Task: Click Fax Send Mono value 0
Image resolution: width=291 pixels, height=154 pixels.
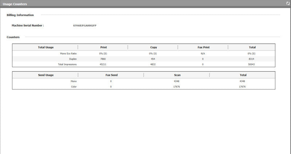Action: coord(111,81)
